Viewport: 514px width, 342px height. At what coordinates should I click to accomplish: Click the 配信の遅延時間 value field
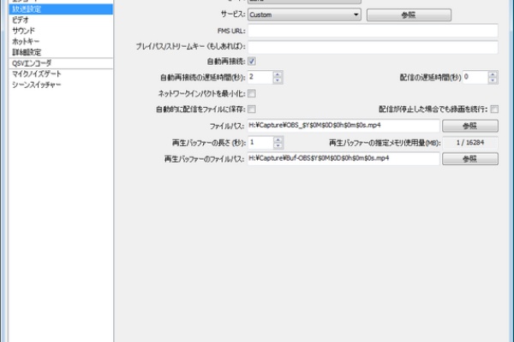(x=475, y=77)
